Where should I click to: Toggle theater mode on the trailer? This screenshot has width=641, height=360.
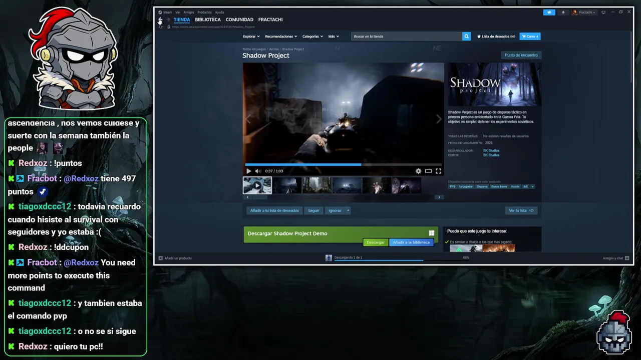428,171
